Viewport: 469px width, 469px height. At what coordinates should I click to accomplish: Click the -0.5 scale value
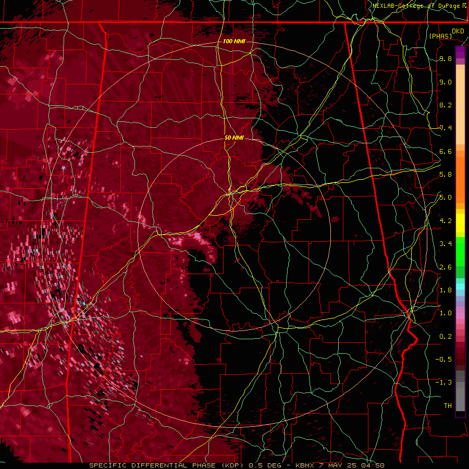pos(443,360)
